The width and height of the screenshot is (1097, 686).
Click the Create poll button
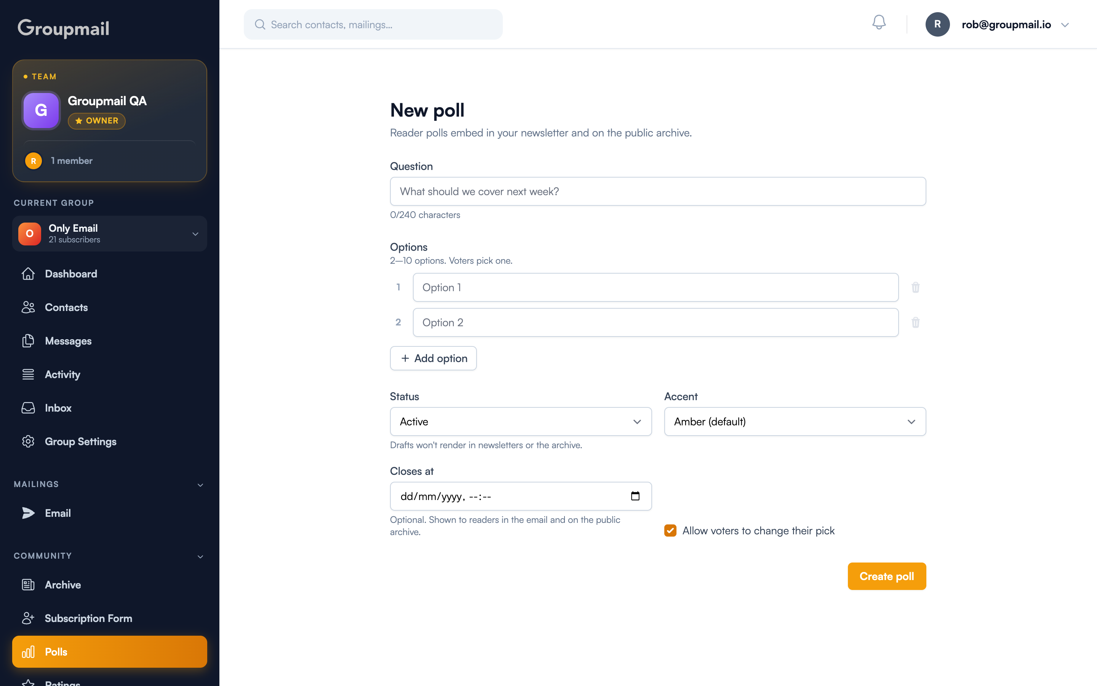click(886, 576)
